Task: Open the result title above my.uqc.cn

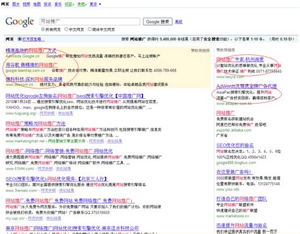Action: click(70, 201)
